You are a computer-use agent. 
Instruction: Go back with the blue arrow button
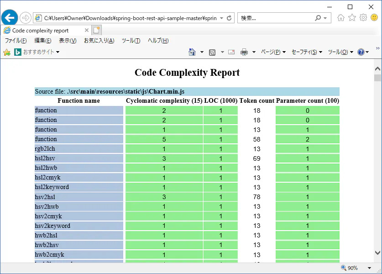[x=10, y=18]
